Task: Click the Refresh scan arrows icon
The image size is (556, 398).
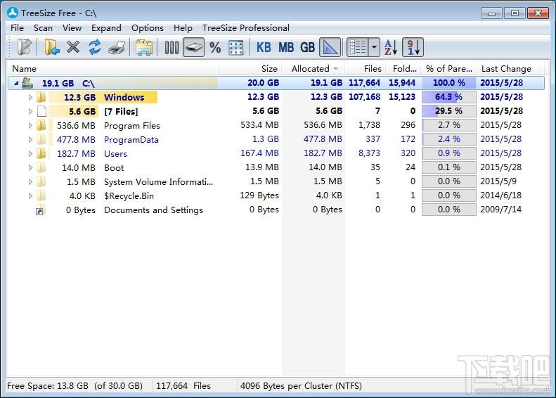Action: tap(95, 47)
